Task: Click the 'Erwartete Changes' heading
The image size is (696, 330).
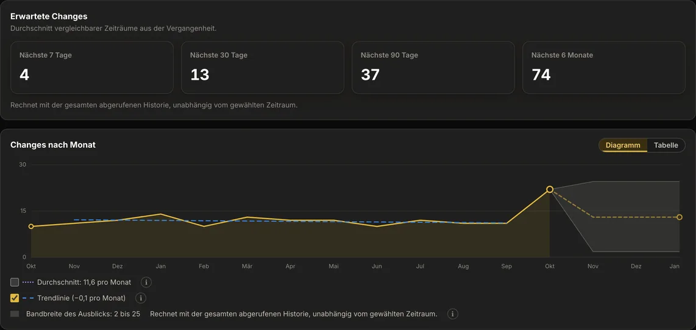Action: click(49, 16)
